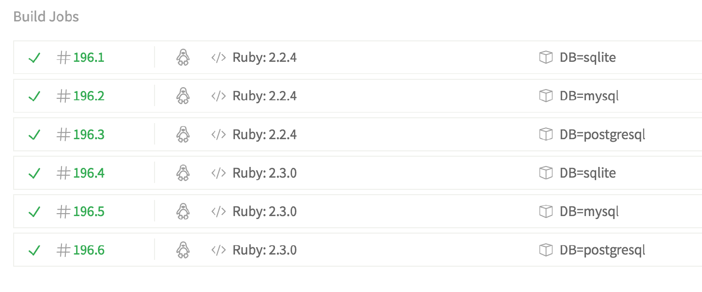This screenshot has height=292, width=702.
Task: Click the code brackets icon on job 196.3
Action: tap(218, 134)
